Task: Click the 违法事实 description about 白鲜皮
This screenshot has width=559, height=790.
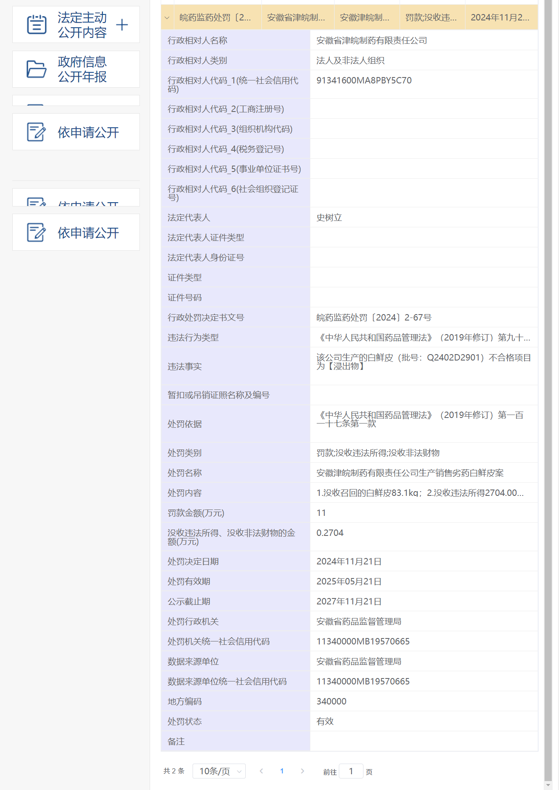Action: coord(423,362)
